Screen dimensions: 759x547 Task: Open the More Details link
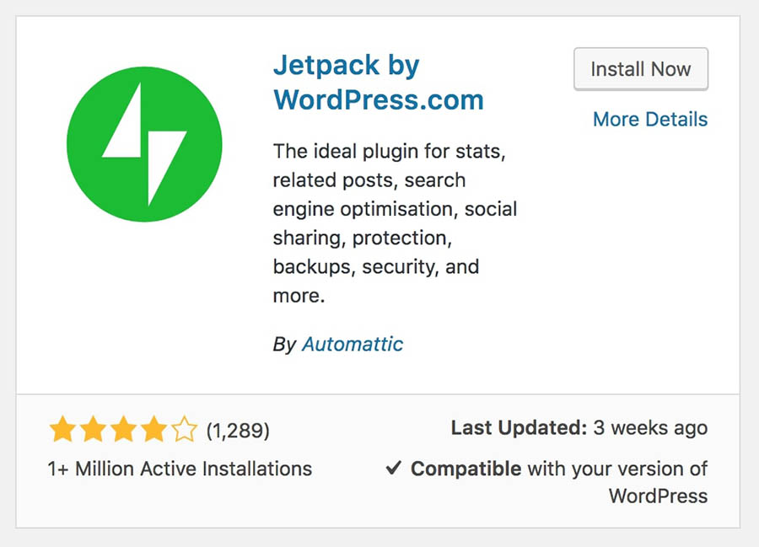tap(650, 119)
